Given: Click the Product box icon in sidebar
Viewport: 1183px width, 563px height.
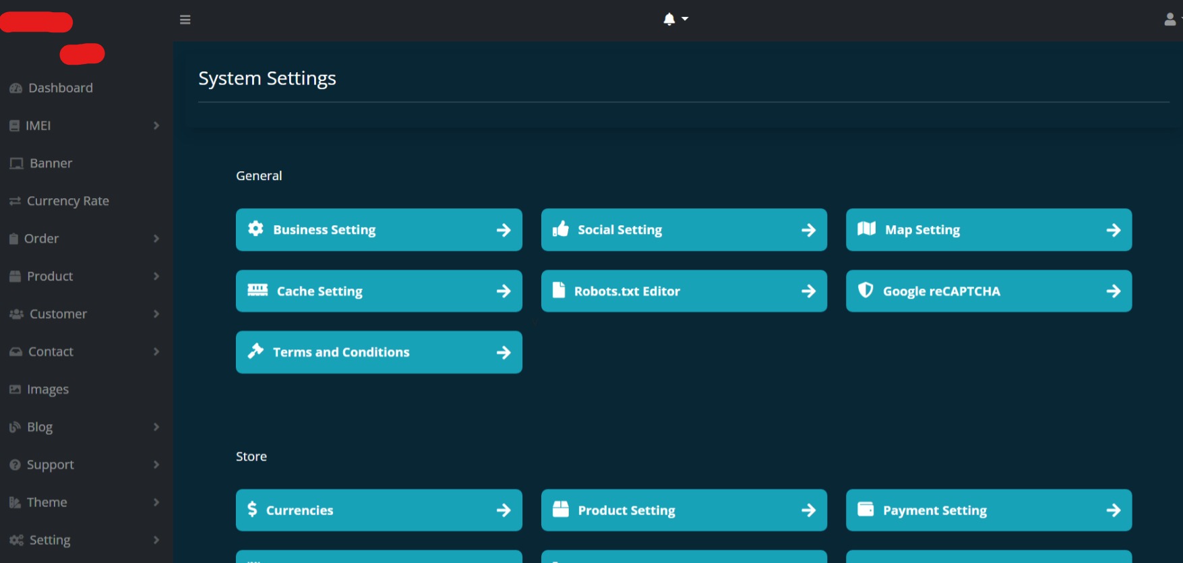Looking at the screenshot, I should point(16,276).
